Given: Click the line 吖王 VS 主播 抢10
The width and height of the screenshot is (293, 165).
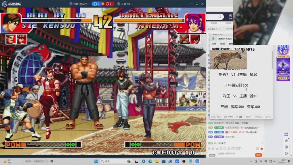Looking at the screenshot, I should pos(240,96).
